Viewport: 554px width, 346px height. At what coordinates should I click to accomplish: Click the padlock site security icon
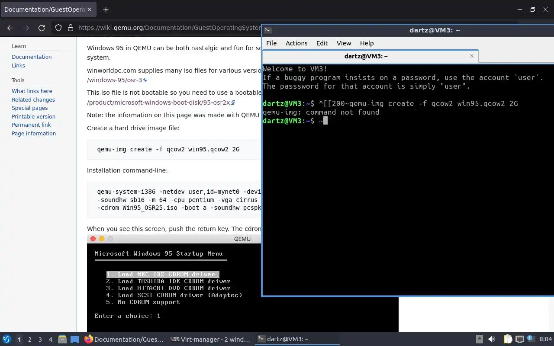[71, 28]
